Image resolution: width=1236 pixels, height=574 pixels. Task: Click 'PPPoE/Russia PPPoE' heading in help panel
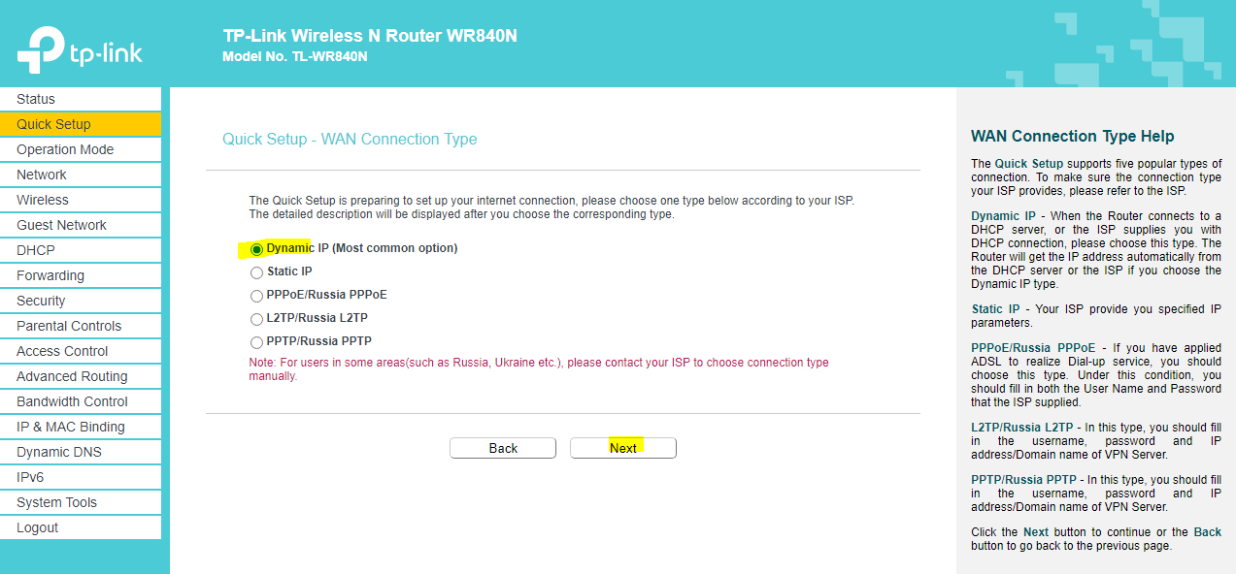[x=1033, y=348]
